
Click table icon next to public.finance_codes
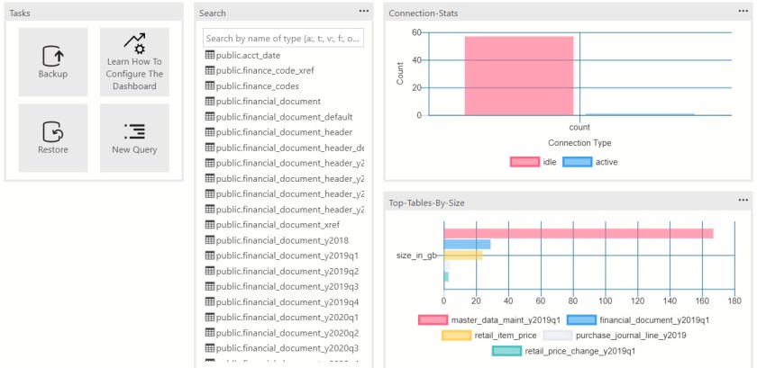pos(210,86)
